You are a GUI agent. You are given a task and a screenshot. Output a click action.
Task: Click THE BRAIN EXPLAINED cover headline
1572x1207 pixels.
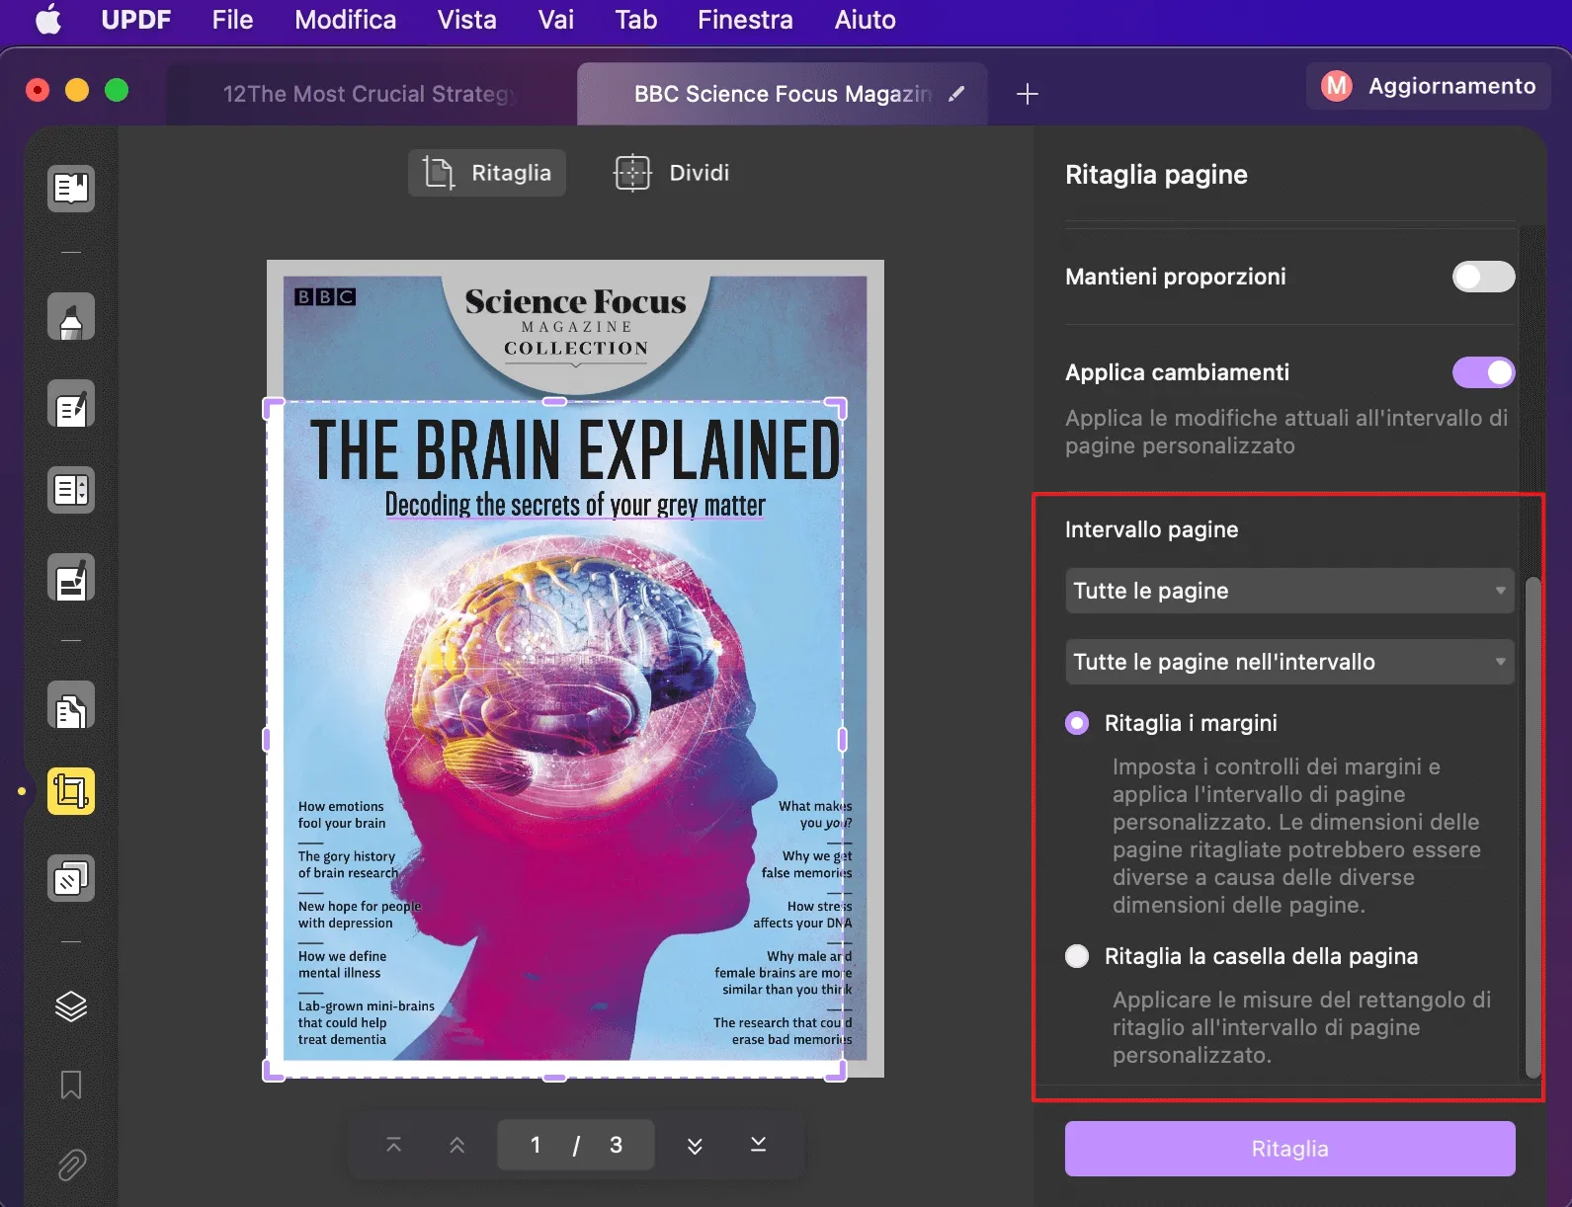click(575, 449)
